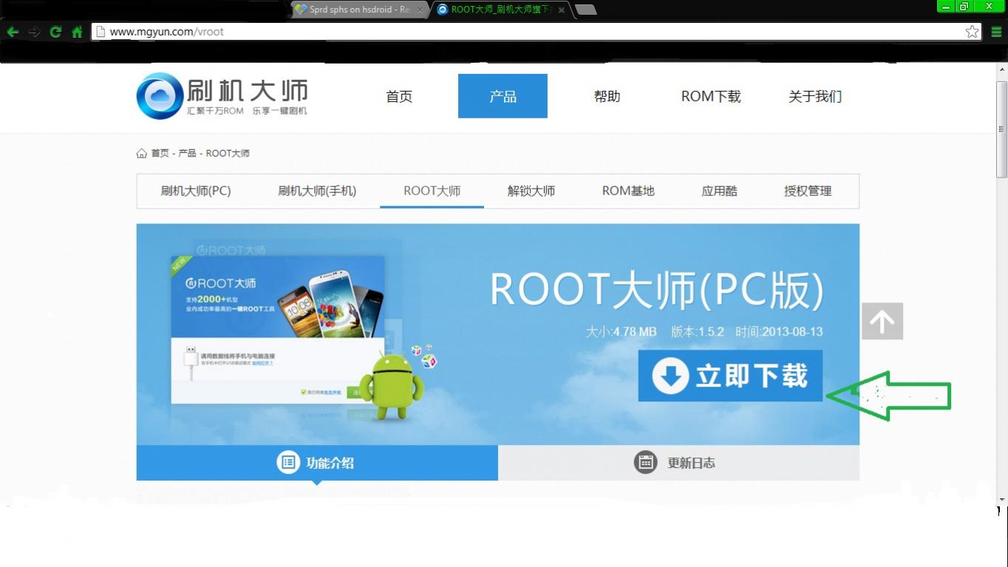Screen dimensions: 1008x567
Task: Open a new browser tab
Action: click(585, 10)
